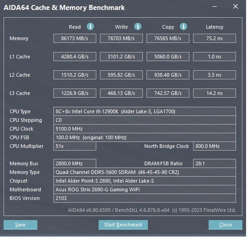This screenshot has height=241, width=251.
Task: Click the Chipset field showing Alder Point-S Z690
Action: [x=145, y=181]
